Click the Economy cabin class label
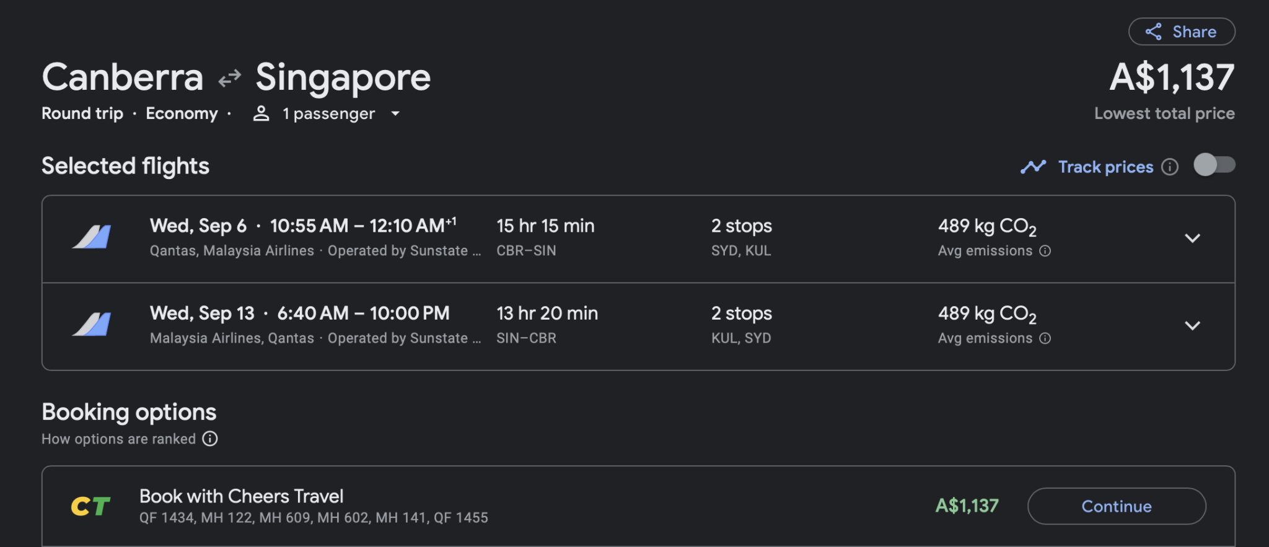 pyautogui.click(x=182, y=113)
